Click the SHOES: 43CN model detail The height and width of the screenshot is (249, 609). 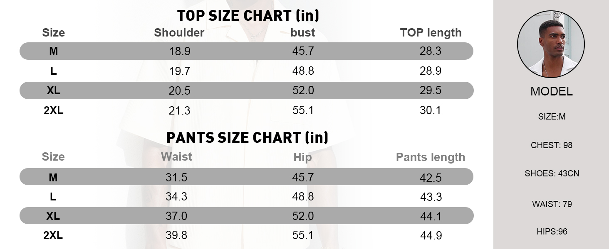click(552, 173)
